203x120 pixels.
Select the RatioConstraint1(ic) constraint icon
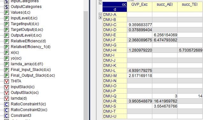point(6,104)
